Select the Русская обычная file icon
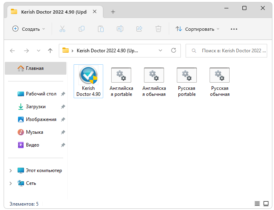Screen dimensions: 274x210 point(220,76)
